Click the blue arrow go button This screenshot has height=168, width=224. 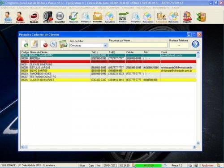pos(195,44)
